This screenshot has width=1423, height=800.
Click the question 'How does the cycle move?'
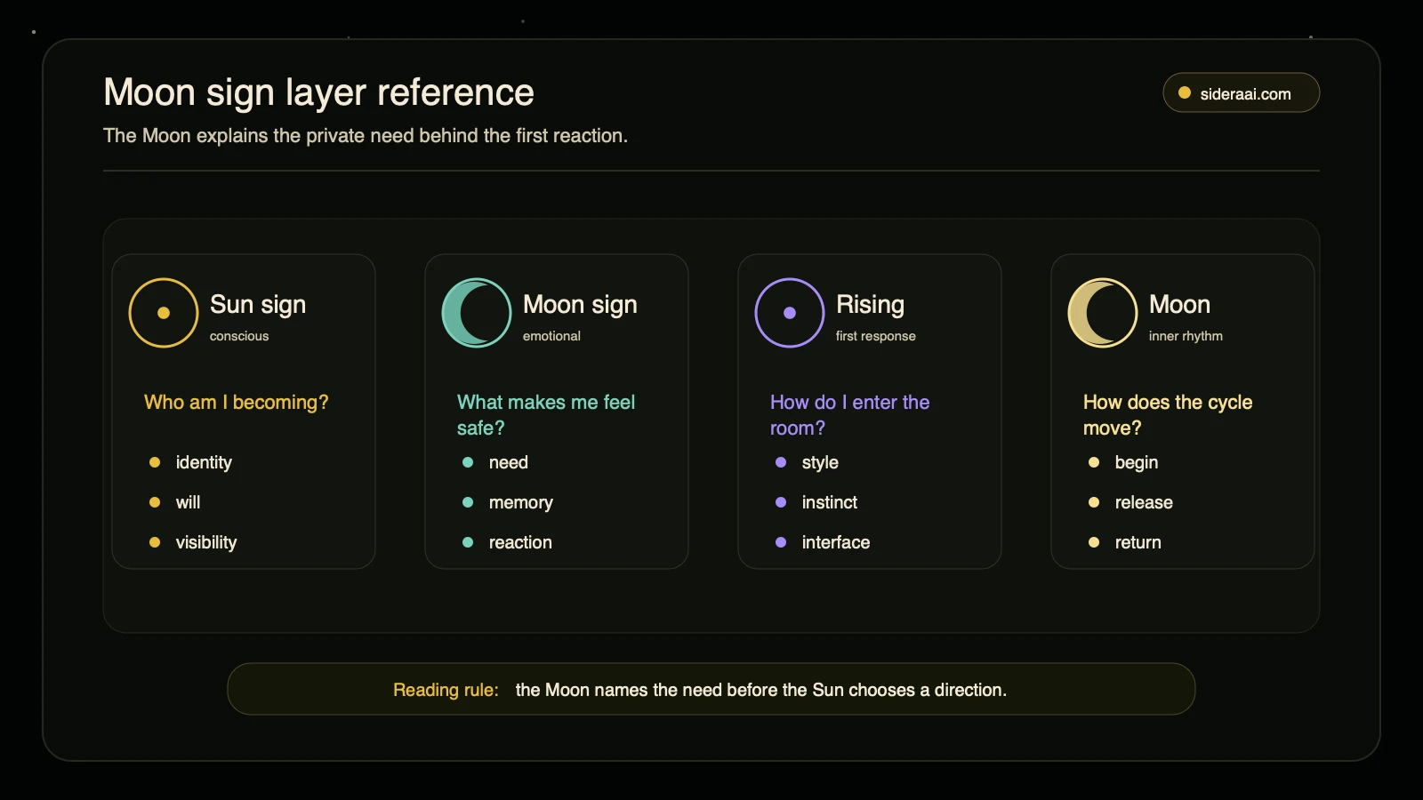[1167, 415]
